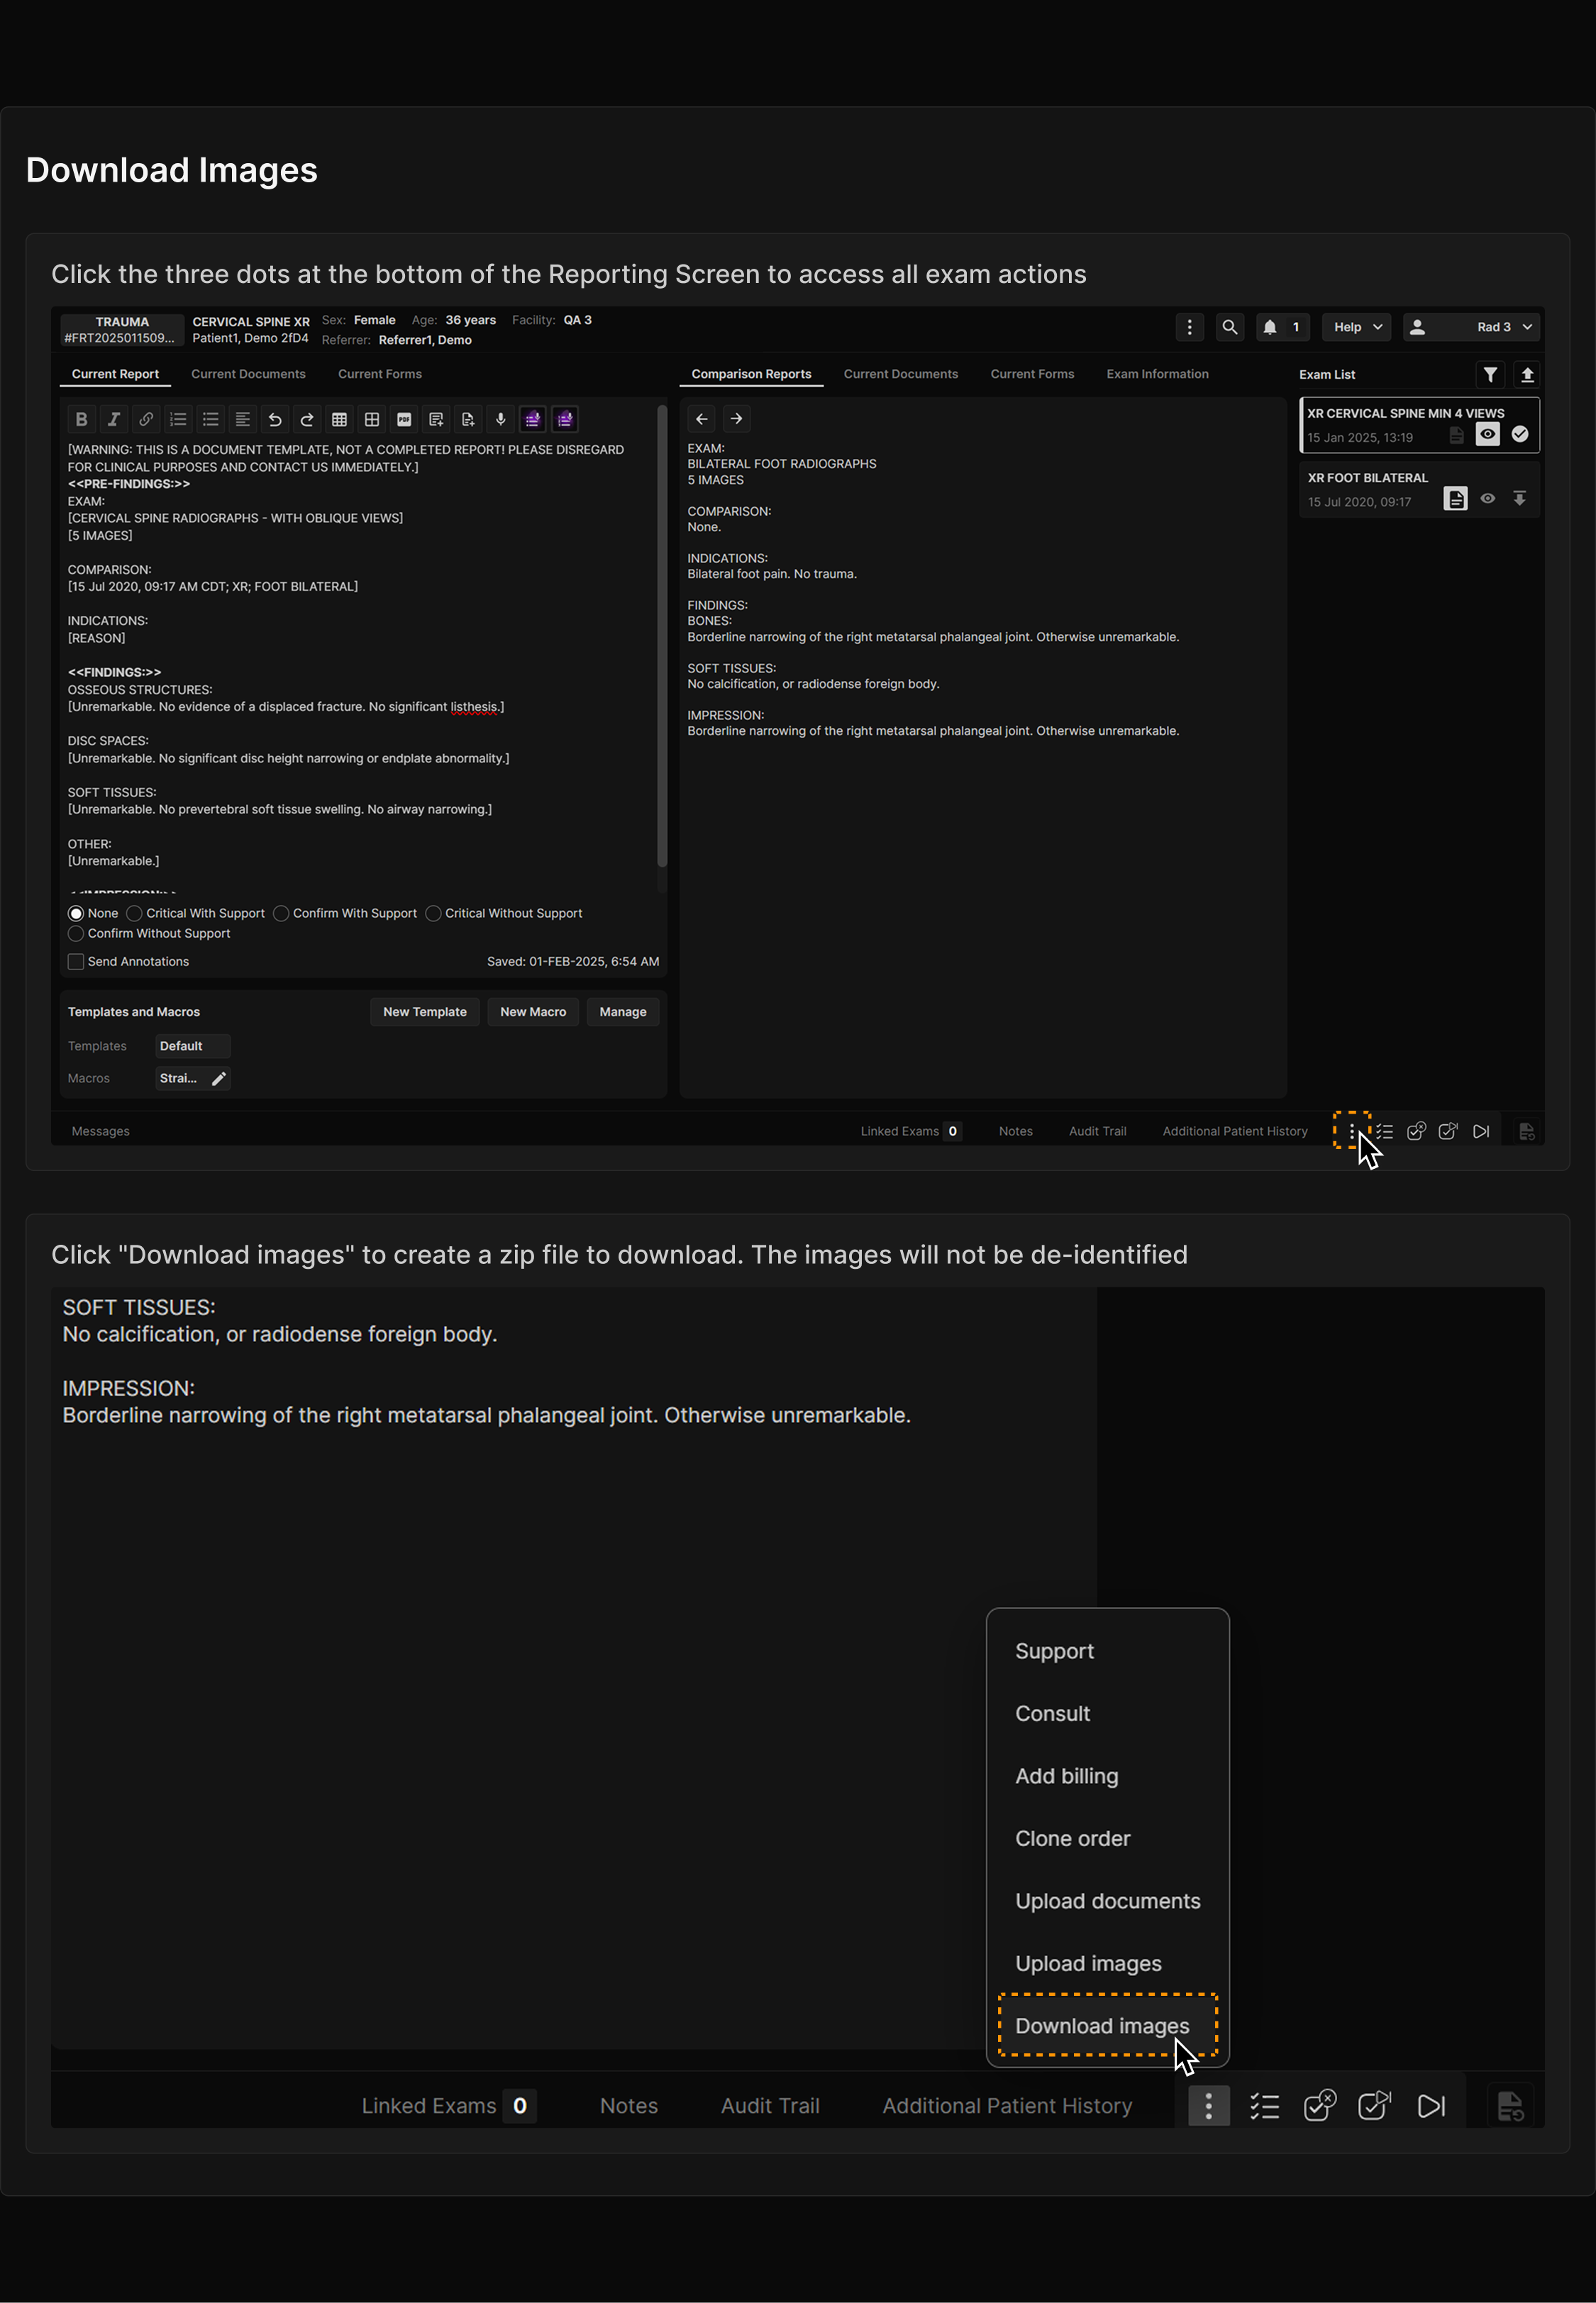Go to previous comparison report with left arrow
The width and height of the screenshot is (1596, 2303).
tap(702, 419)
